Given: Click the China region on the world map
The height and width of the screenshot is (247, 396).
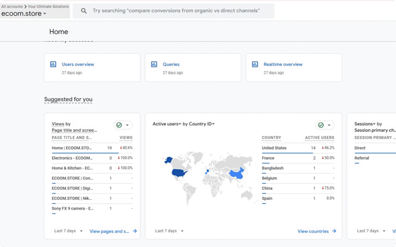Looking at the screenshot, I should pos(237,174).
